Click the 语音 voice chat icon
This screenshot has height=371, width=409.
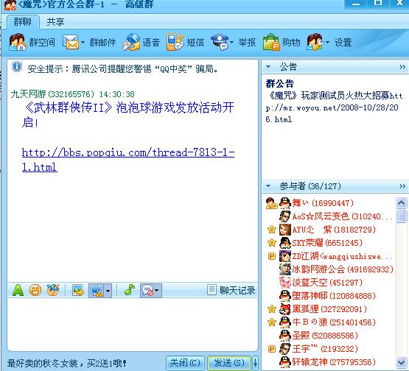click(x=131, y=42)
